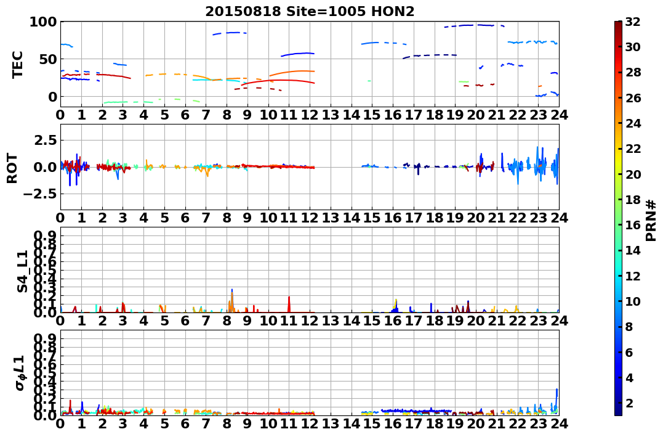Click the ROT axis tick value −2.5
Screen dimensions: 663x437
click(x=40, y=194)
